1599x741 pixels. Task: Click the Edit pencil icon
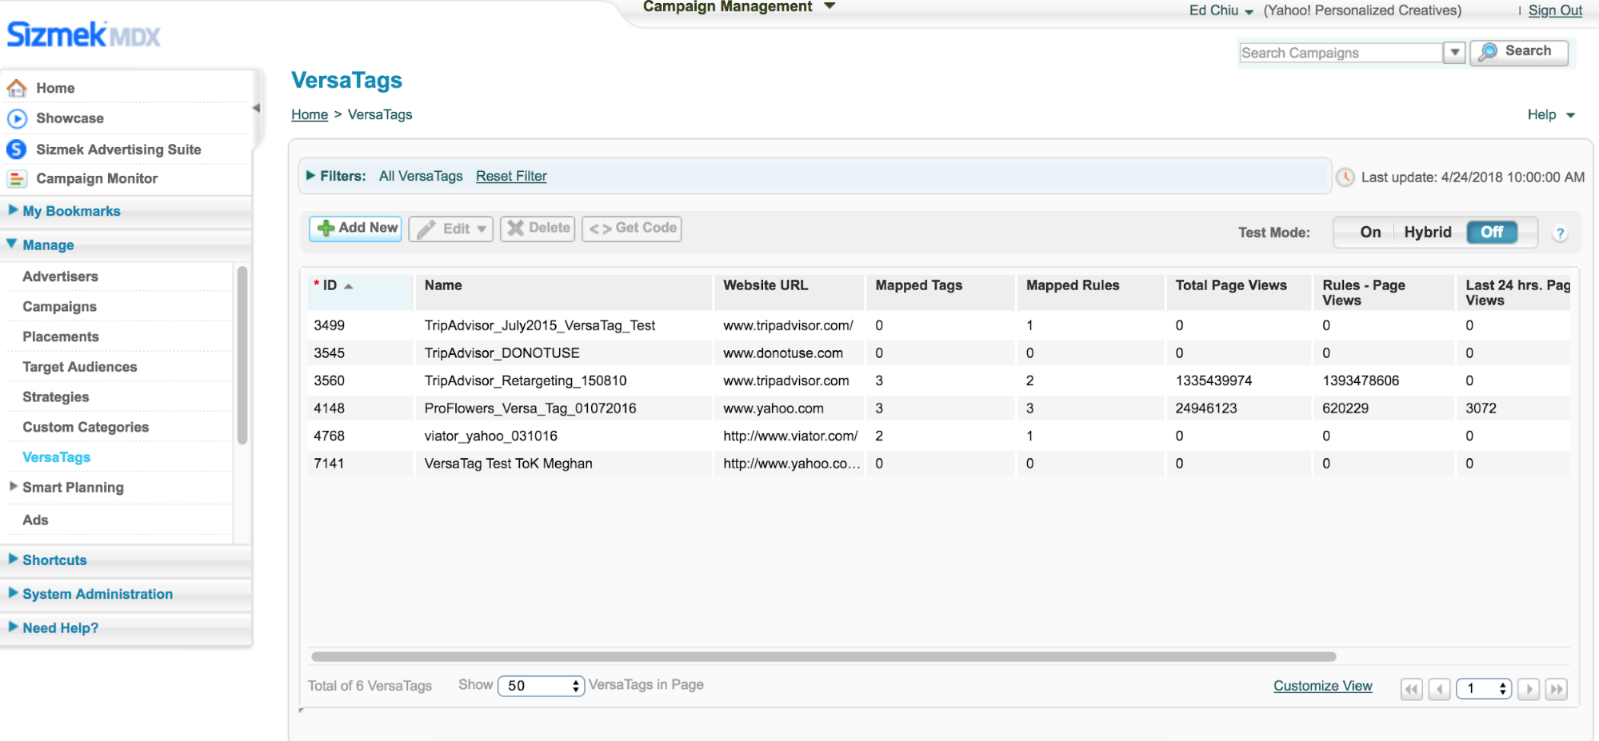427,229
